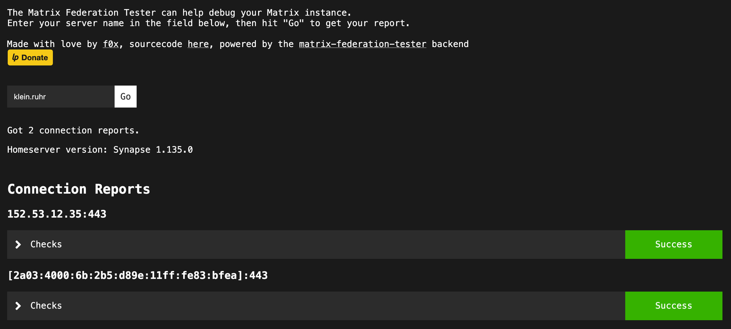Viewport: 731px width, 329px height.
Task: Click the Go button to run the report
Action: point(126,97)
